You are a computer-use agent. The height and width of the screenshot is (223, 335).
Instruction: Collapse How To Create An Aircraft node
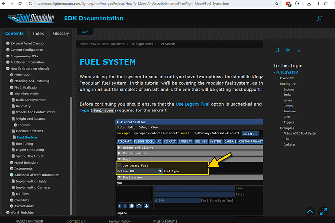coord(8,69)
